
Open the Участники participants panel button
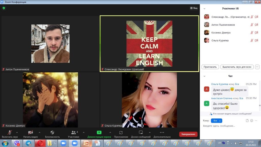coord(73,134)
